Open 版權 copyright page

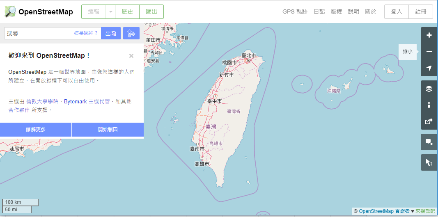click(336, 12)
